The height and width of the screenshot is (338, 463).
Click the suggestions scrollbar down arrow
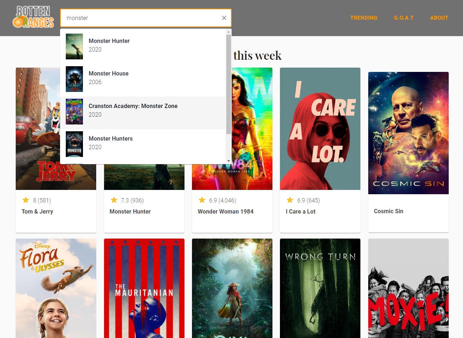click(x=229, y=161)
